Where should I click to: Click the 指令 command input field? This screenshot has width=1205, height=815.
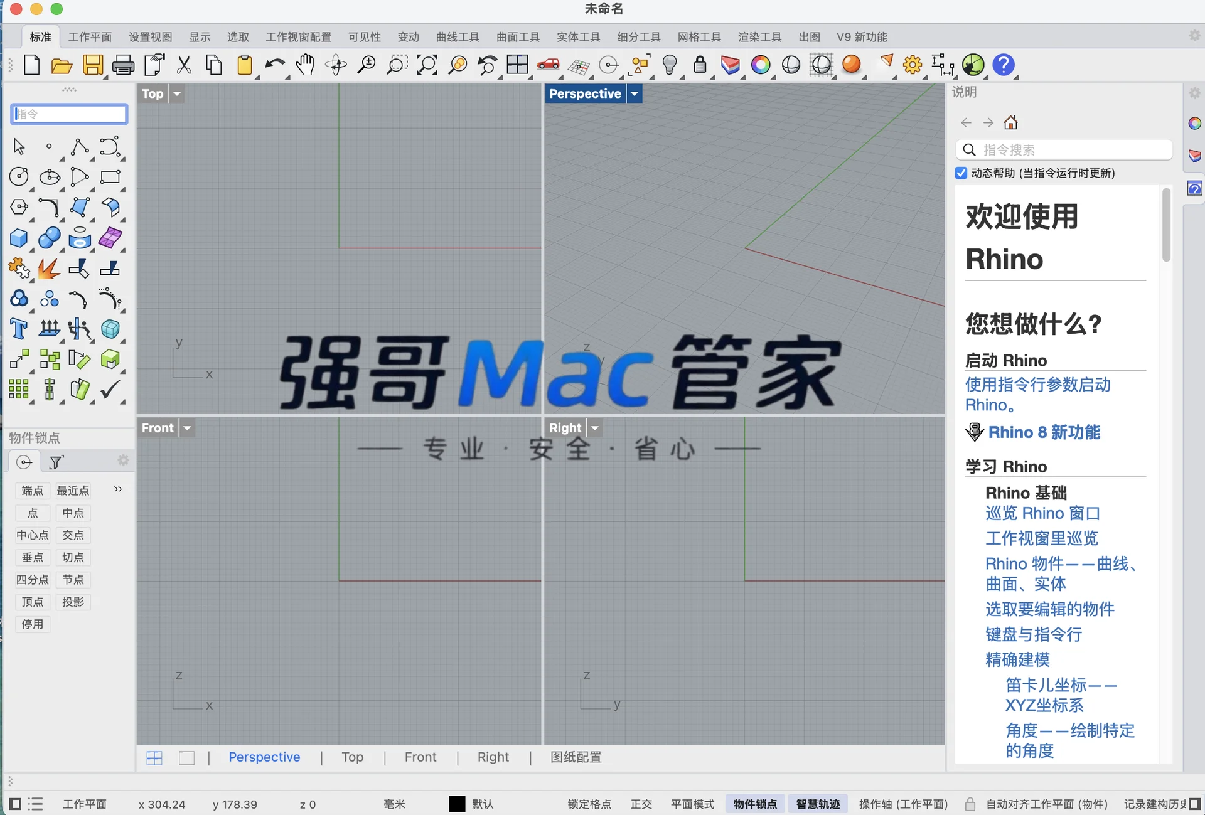pyautogui.click(x=69, y=114)
